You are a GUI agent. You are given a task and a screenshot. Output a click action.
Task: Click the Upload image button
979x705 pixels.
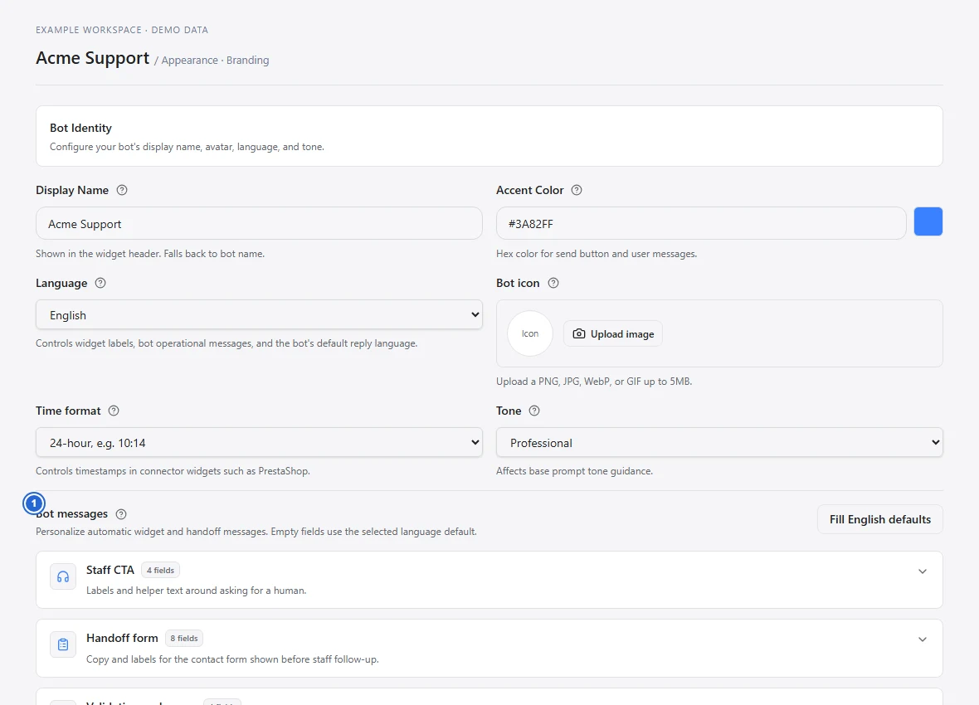coord(613,333)
